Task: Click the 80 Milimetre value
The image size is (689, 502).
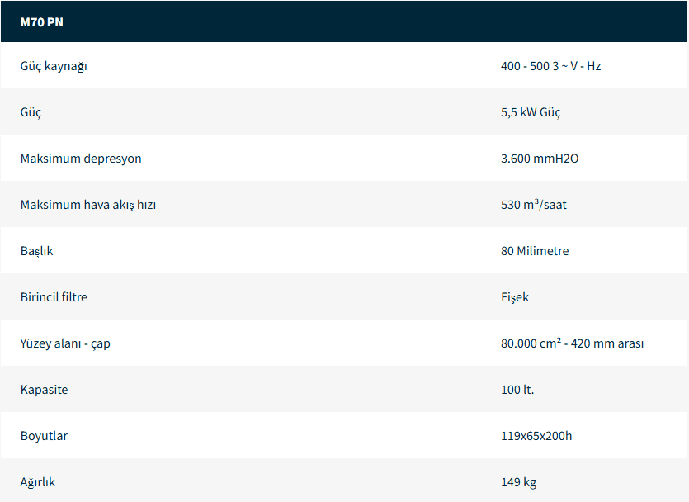Action: (x=534, y=251)
